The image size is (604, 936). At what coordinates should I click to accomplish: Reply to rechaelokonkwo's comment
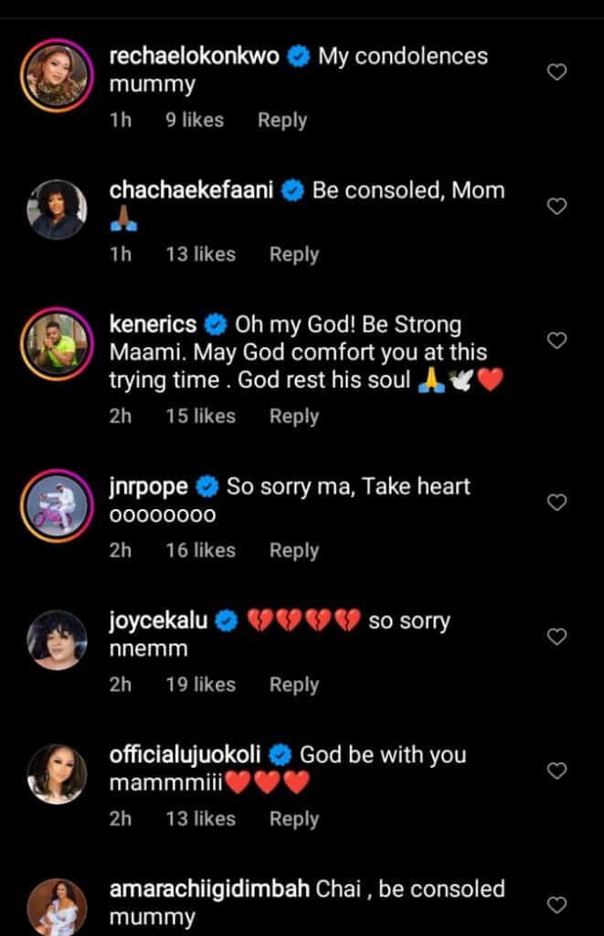point(281,120)
